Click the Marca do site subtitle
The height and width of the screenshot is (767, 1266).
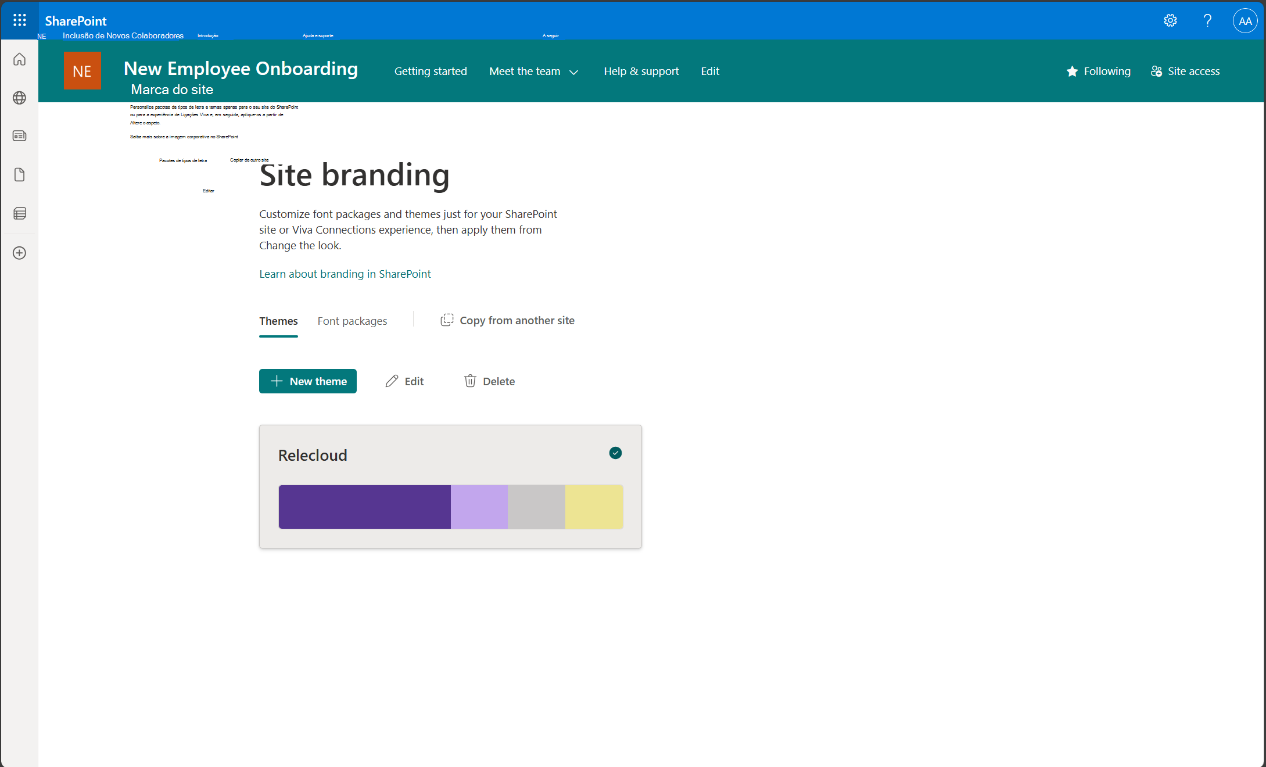click(x=172, y=89)
